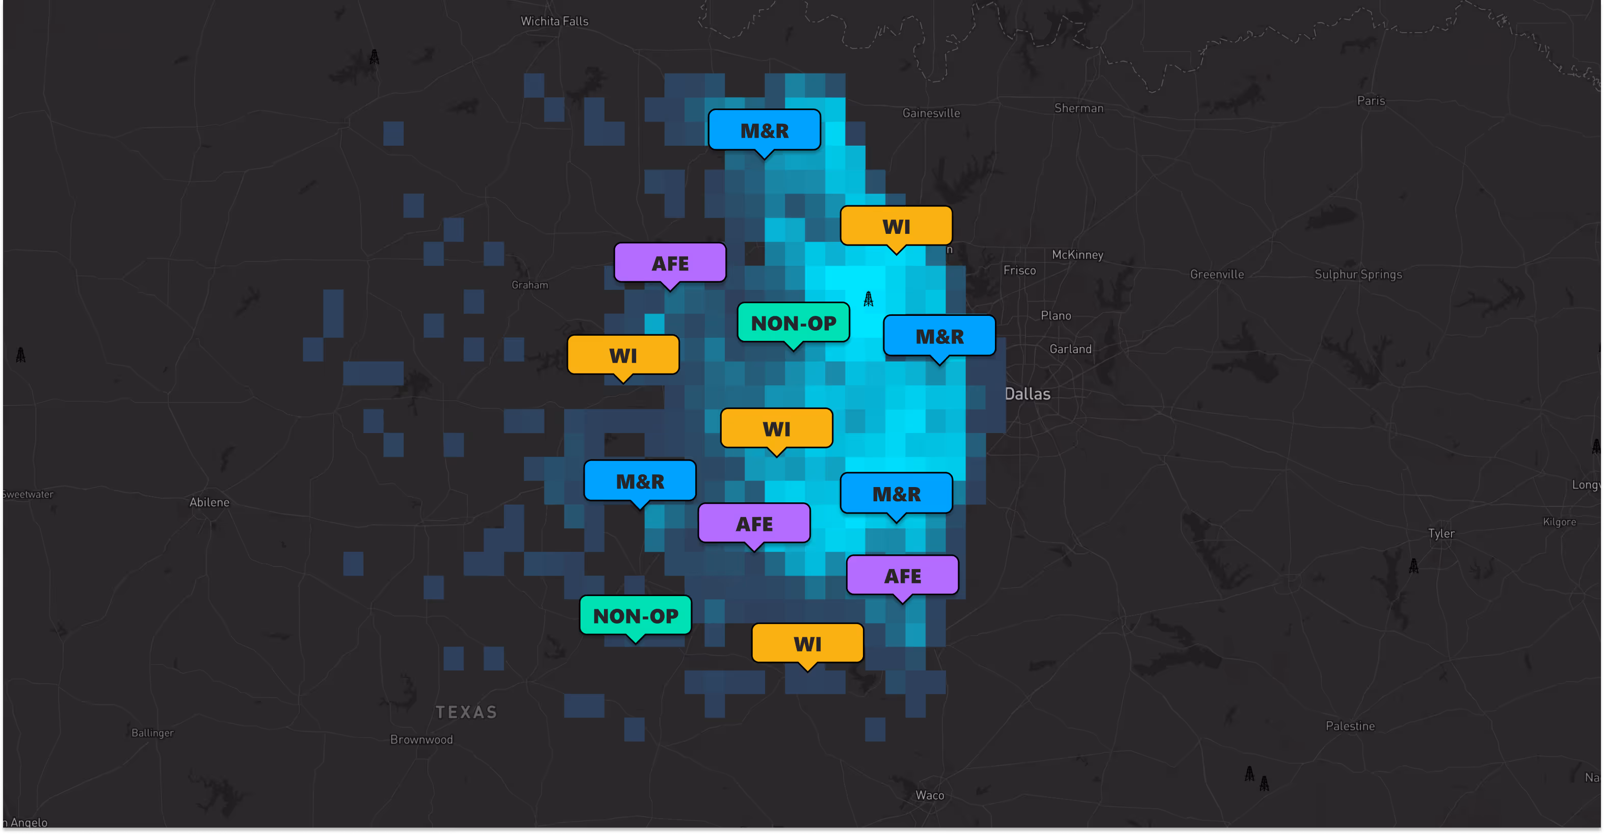1604x834 pixels.
Task: Select the M&R marker west of Garland
Action: (x=939, y=337)
